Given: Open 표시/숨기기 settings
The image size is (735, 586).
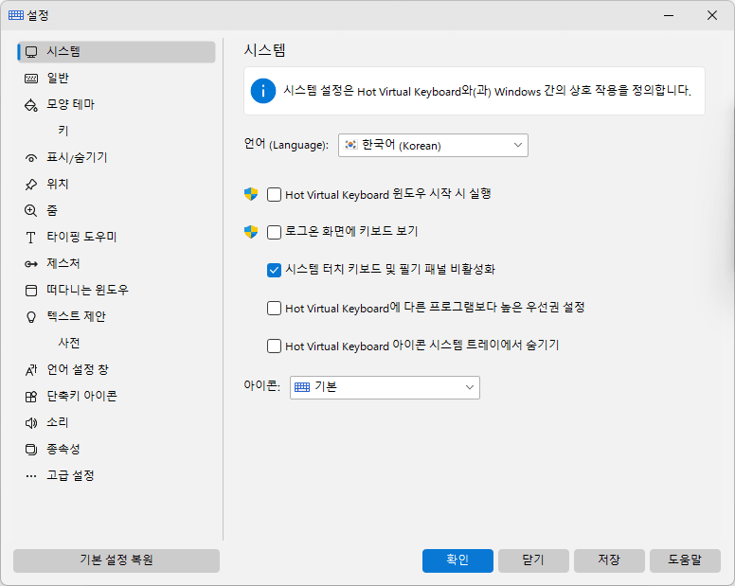Looking at the screenshot, I should (117, 158).
